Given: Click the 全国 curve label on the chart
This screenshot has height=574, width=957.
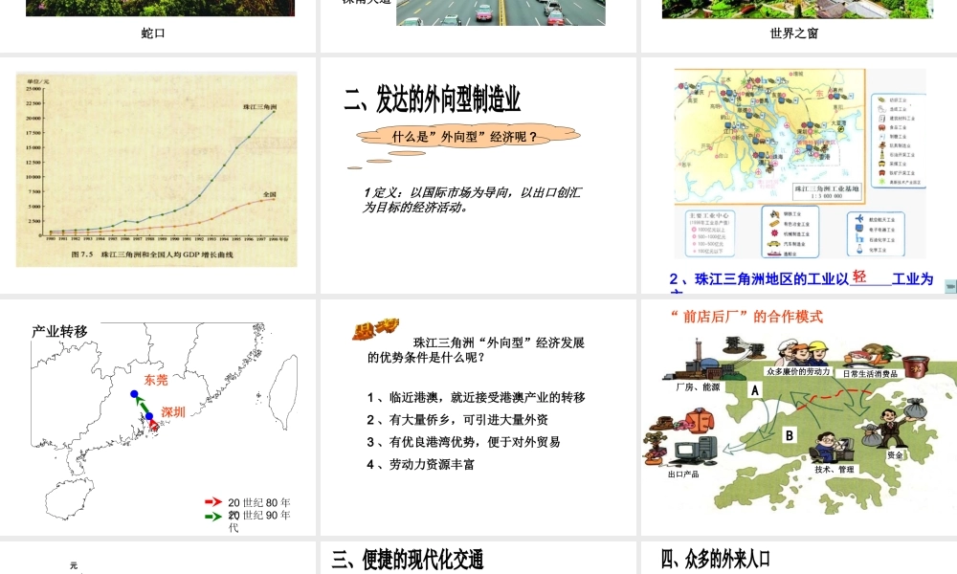Looking at the screenshot, I should point(269,194).
